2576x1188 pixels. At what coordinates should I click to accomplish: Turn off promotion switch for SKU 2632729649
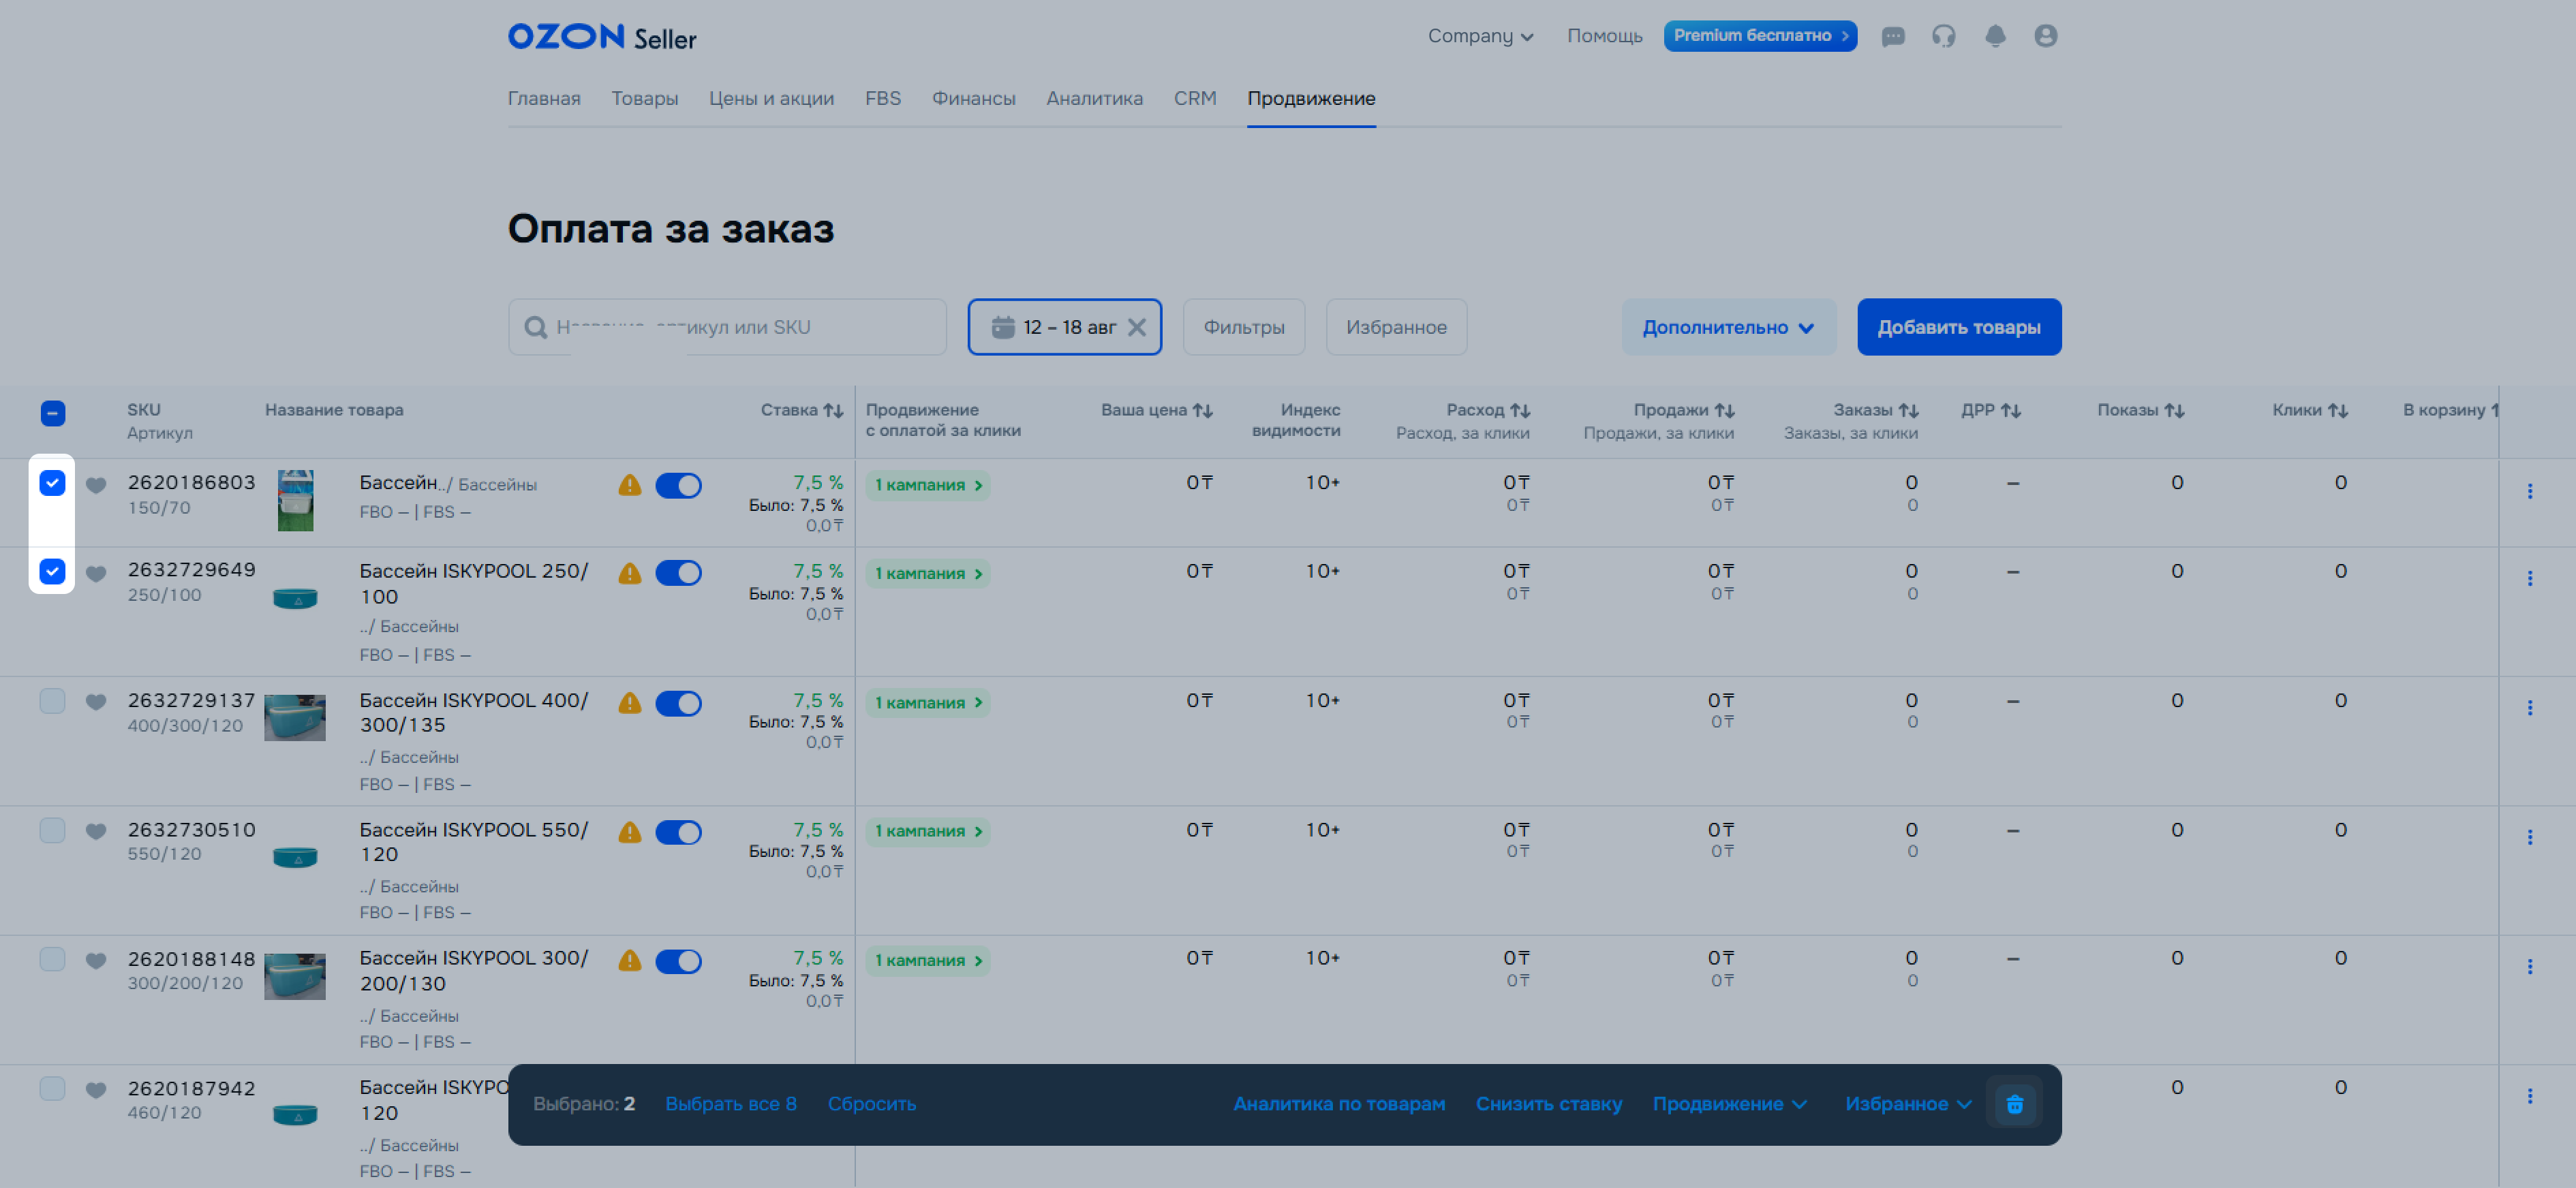678,574
